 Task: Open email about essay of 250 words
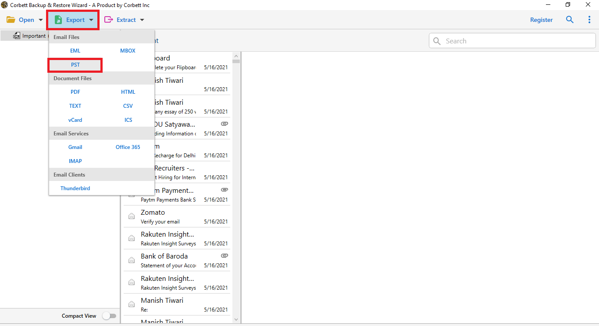[x=192, y=106]
